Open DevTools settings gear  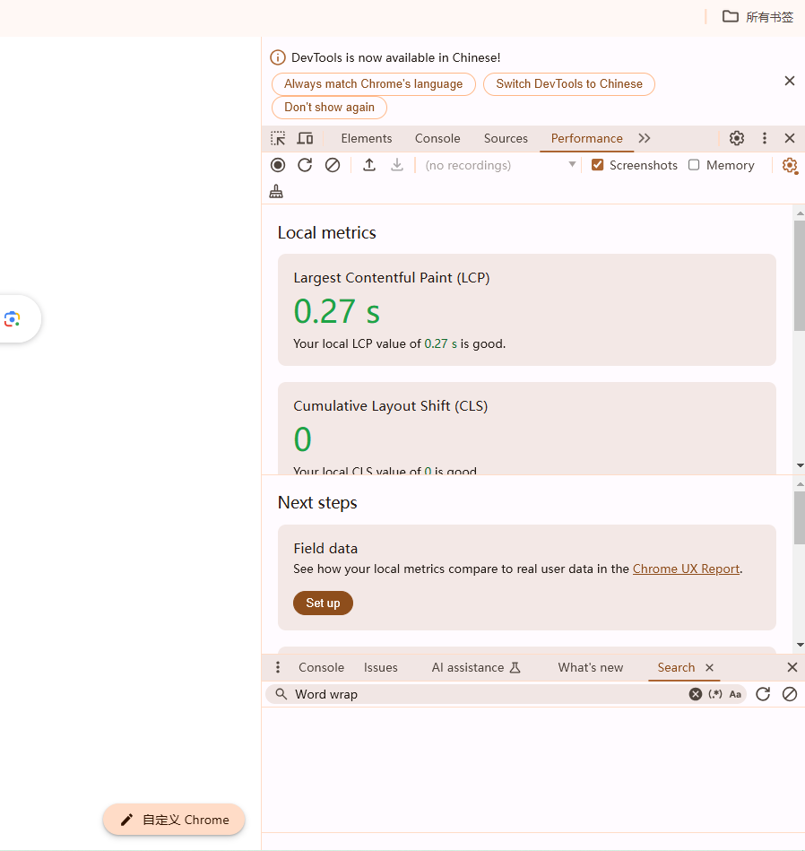point(737,138)
